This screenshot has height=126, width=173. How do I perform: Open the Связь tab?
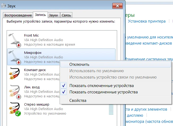coord(66,15)
